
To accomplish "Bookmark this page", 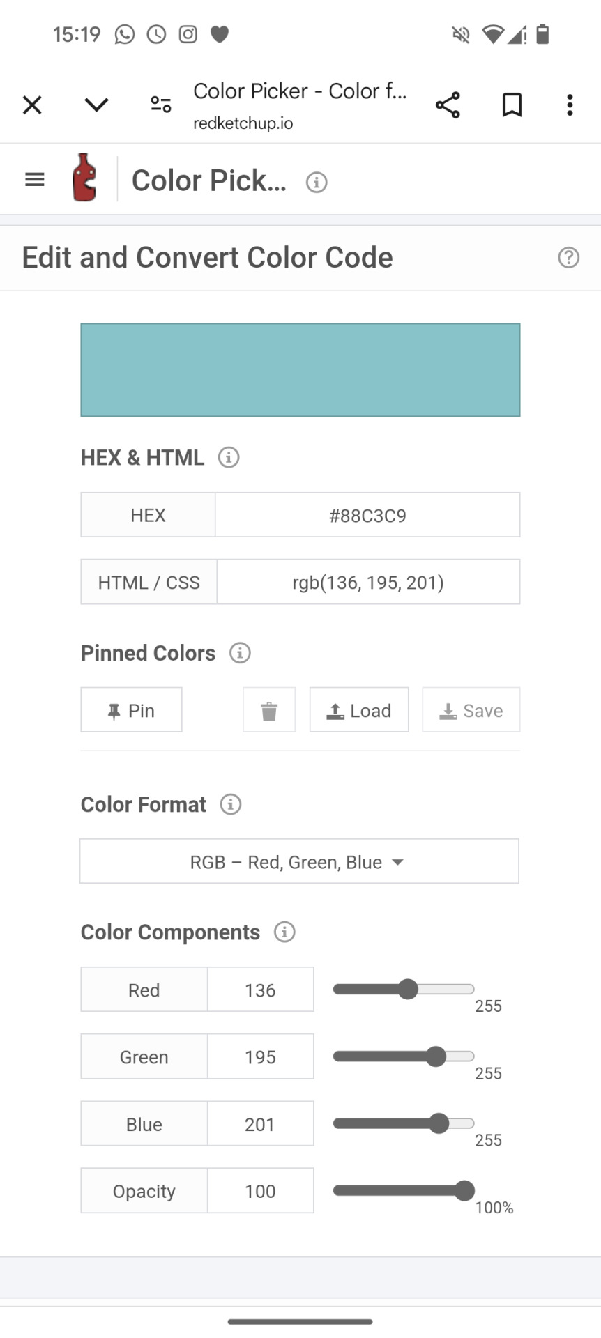I will [x=512, y=105].
